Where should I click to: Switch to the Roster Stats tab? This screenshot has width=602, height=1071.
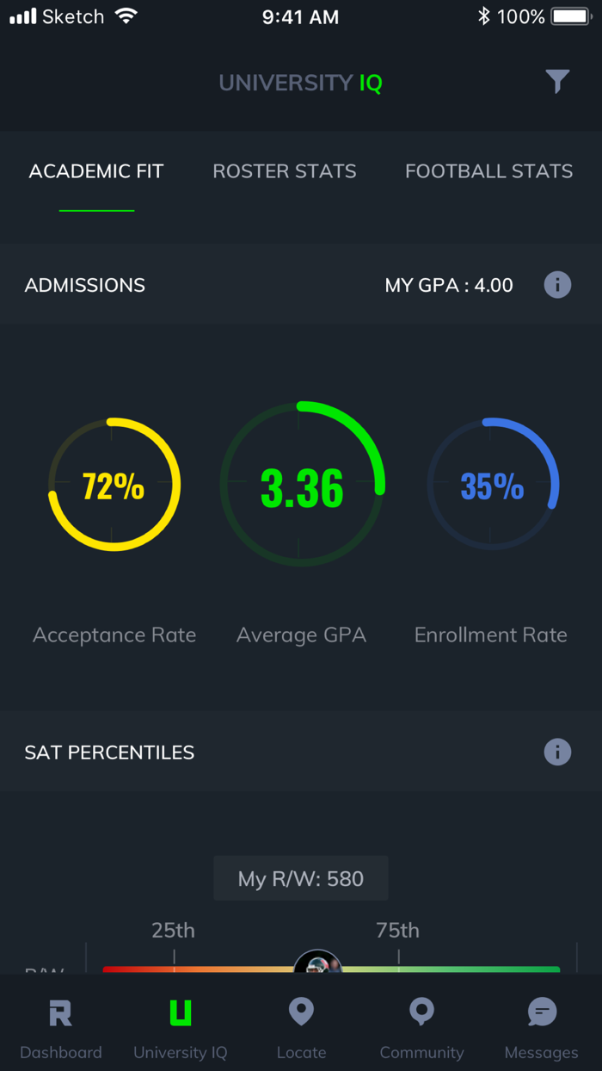point(284,171)
